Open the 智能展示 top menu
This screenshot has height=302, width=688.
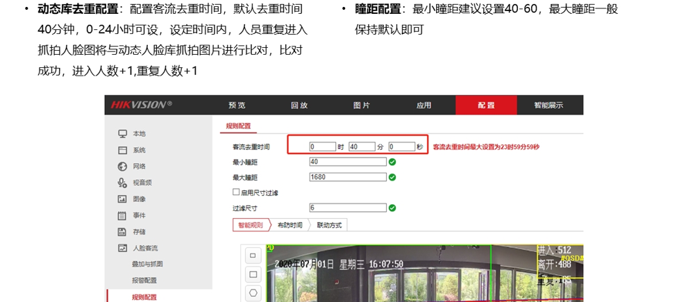548,105
